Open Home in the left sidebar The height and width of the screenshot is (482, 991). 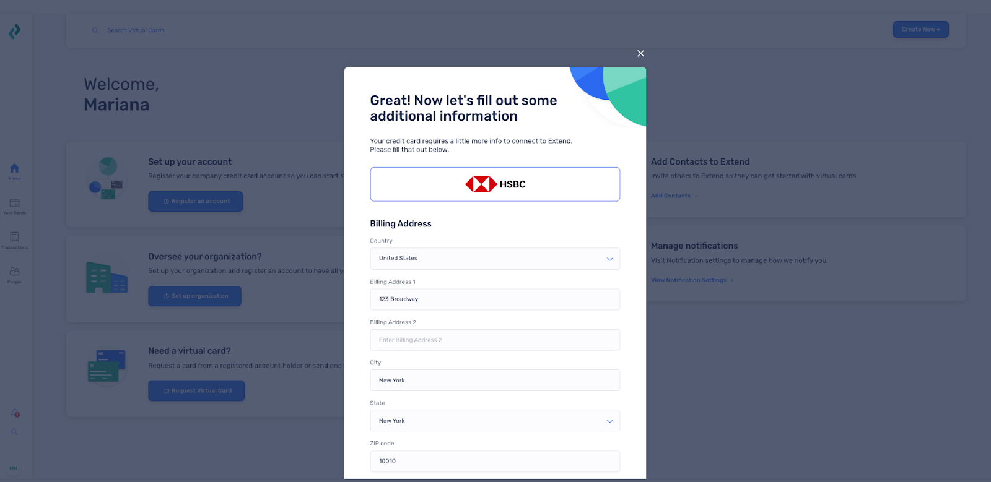coord(14,171)
